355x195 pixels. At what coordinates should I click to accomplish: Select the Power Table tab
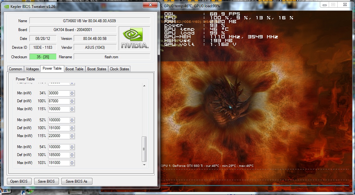coord(52,68)
